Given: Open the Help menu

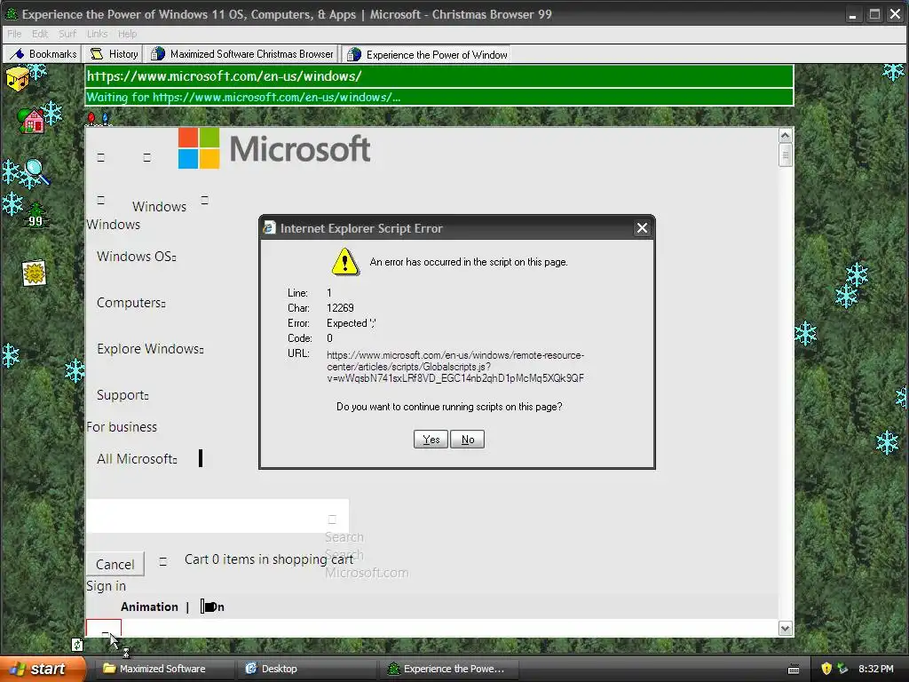Looking at the screenshot, I should [127, 34].
